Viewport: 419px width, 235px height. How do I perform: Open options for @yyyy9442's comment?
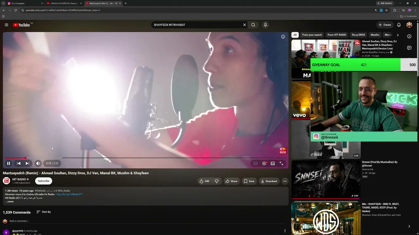[x=285, y=231]
